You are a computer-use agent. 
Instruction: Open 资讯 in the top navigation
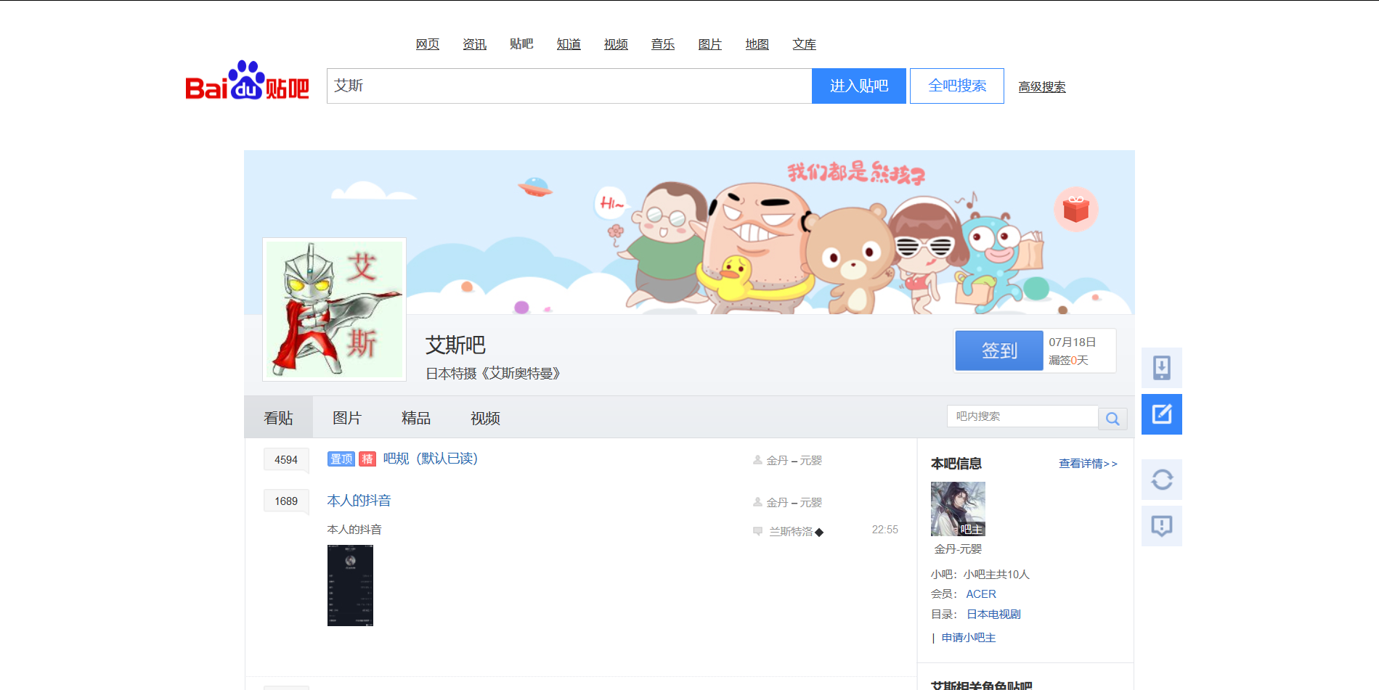click(x=475, y=44)
